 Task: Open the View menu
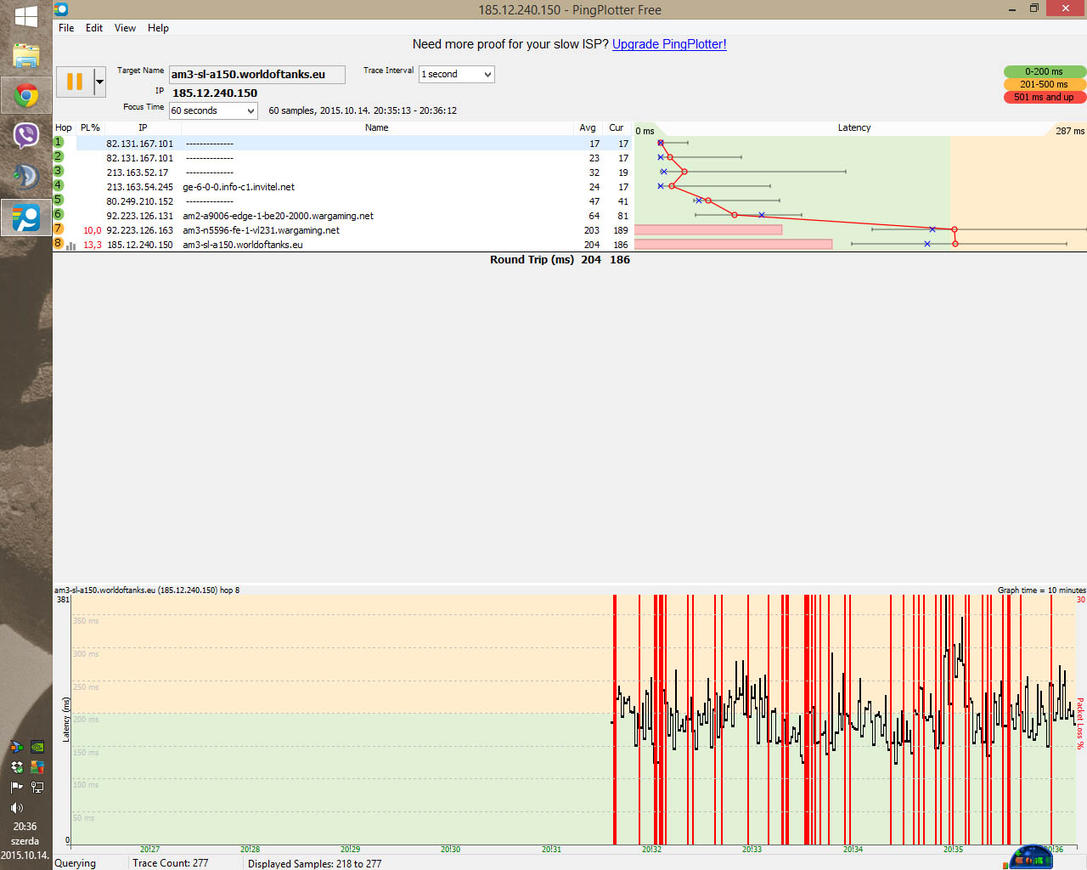pos(125,28)
